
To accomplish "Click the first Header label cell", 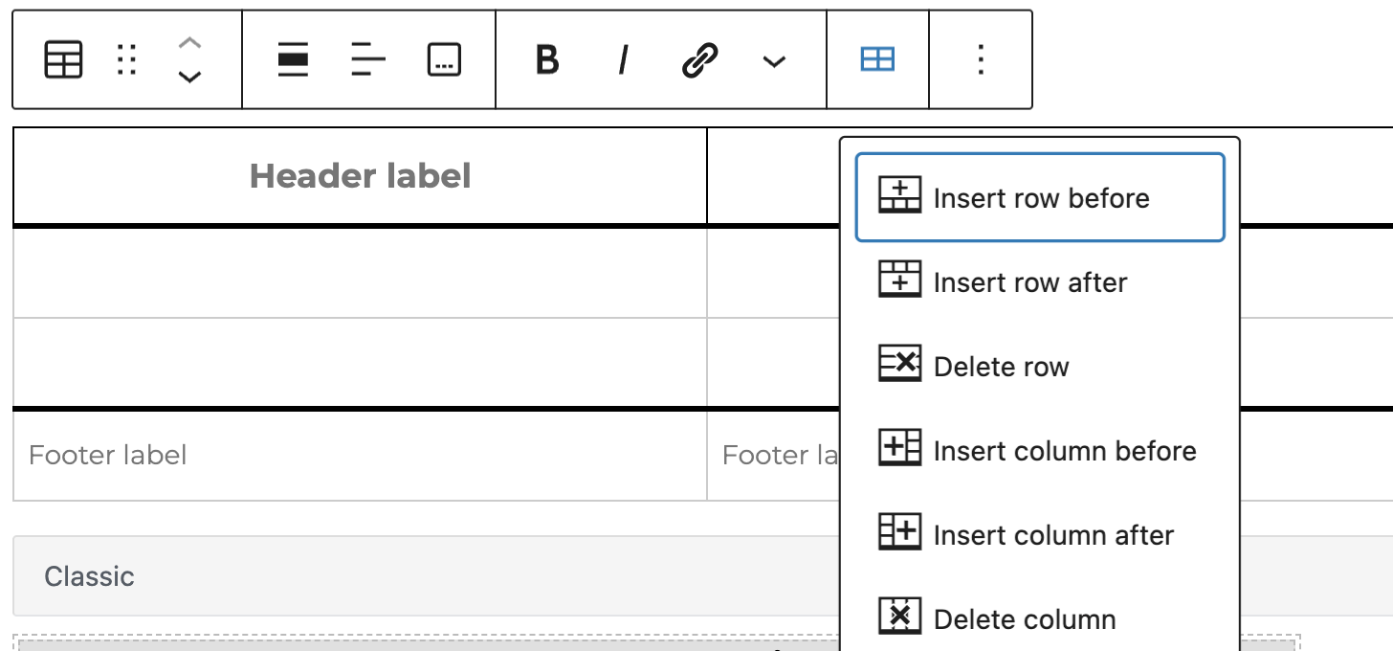I will click(360, 176).
